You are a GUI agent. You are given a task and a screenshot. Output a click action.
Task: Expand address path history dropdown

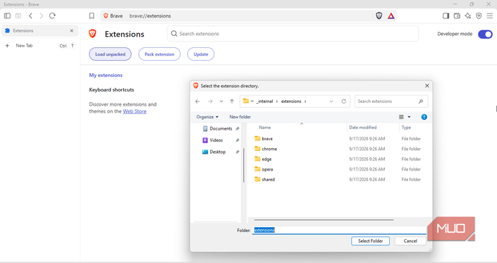[x=331, y=102]
